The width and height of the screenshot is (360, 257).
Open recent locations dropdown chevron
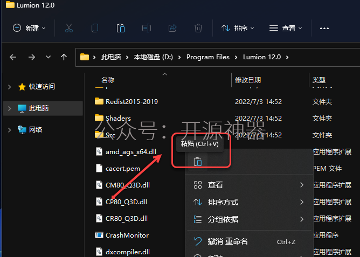coord(48,57)
